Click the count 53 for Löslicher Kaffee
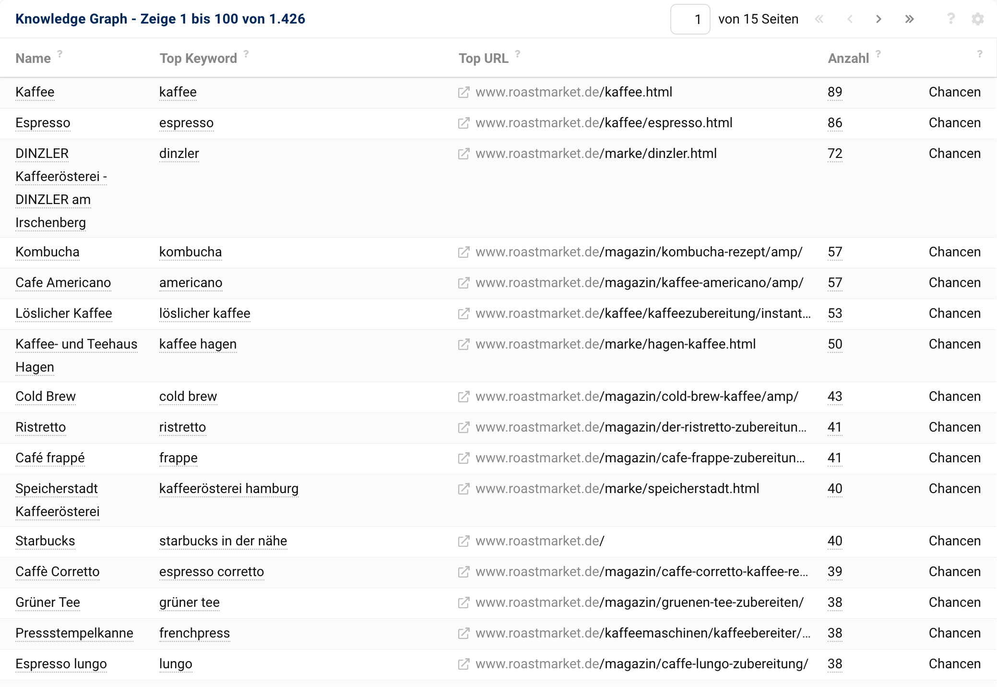 [x=835, y=313]
